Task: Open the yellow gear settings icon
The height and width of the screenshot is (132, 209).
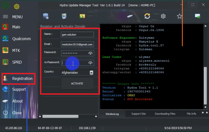Action: click(x=17, y=6)
